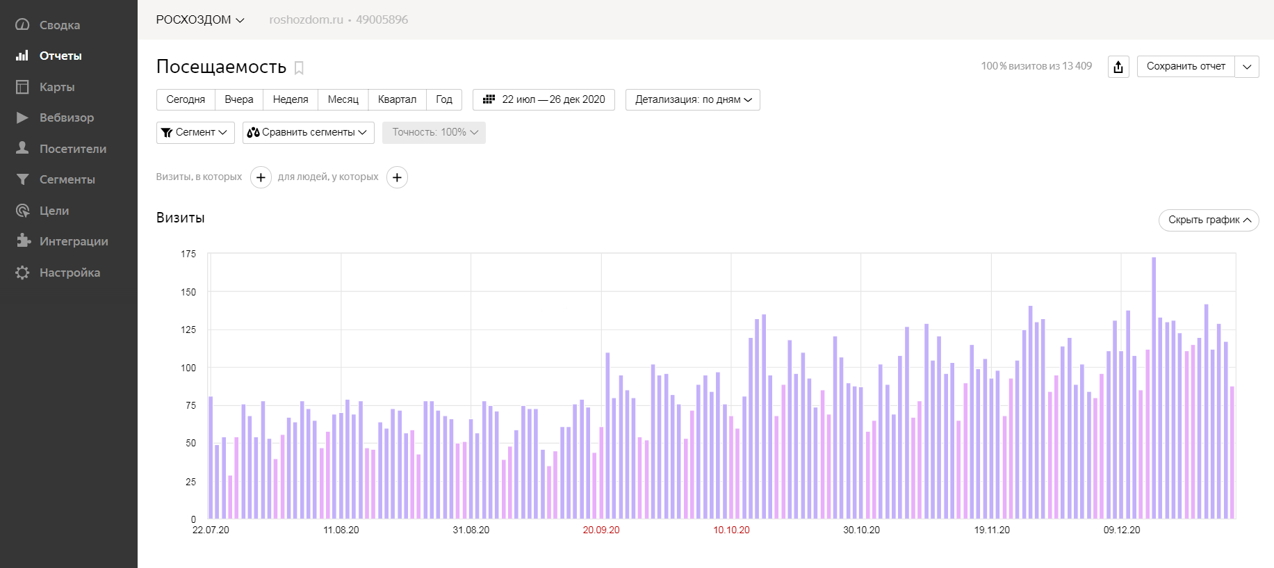Click the Сохранить отчет button
The image size is (1274, 568).
[x=1186, y=67]
